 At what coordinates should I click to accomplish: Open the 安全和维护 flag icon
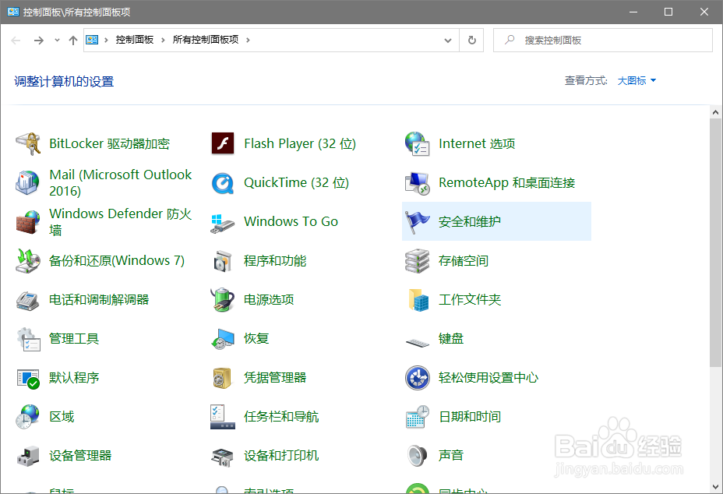[418, 222]
